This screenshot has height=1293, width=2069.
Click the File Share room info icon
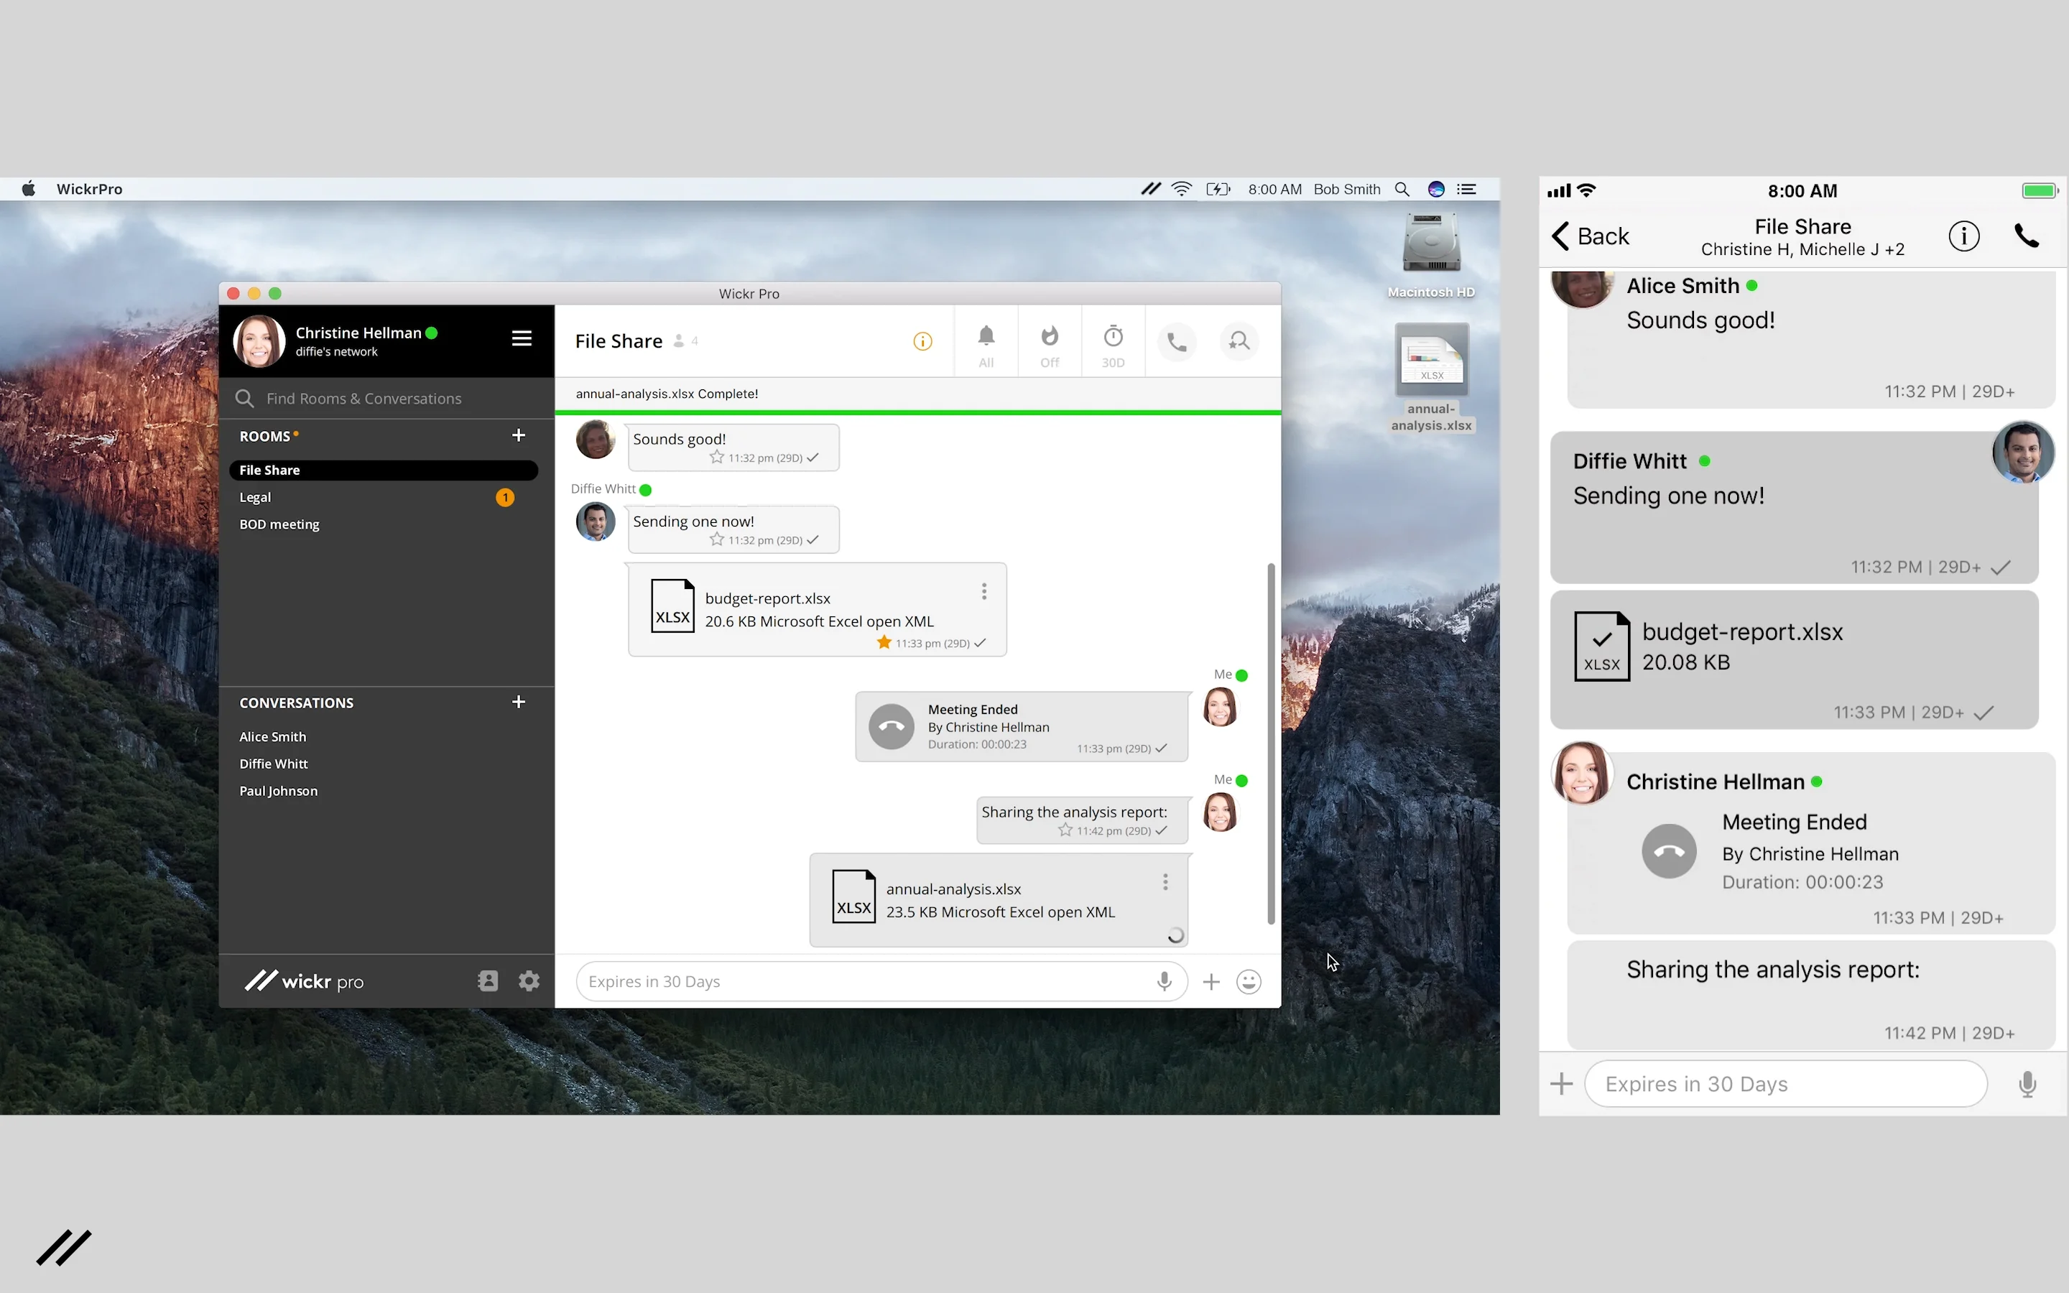(x=922, y=341)
